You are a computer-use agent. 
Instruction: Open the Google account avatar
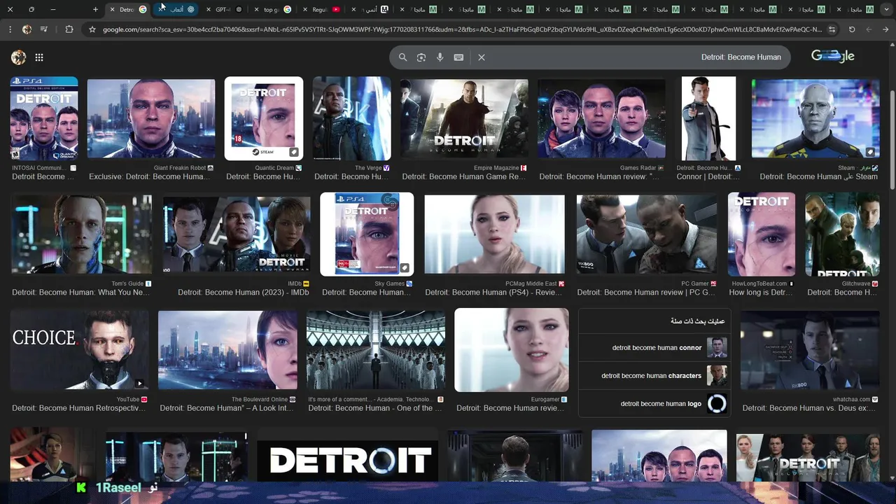coord(19,57)
